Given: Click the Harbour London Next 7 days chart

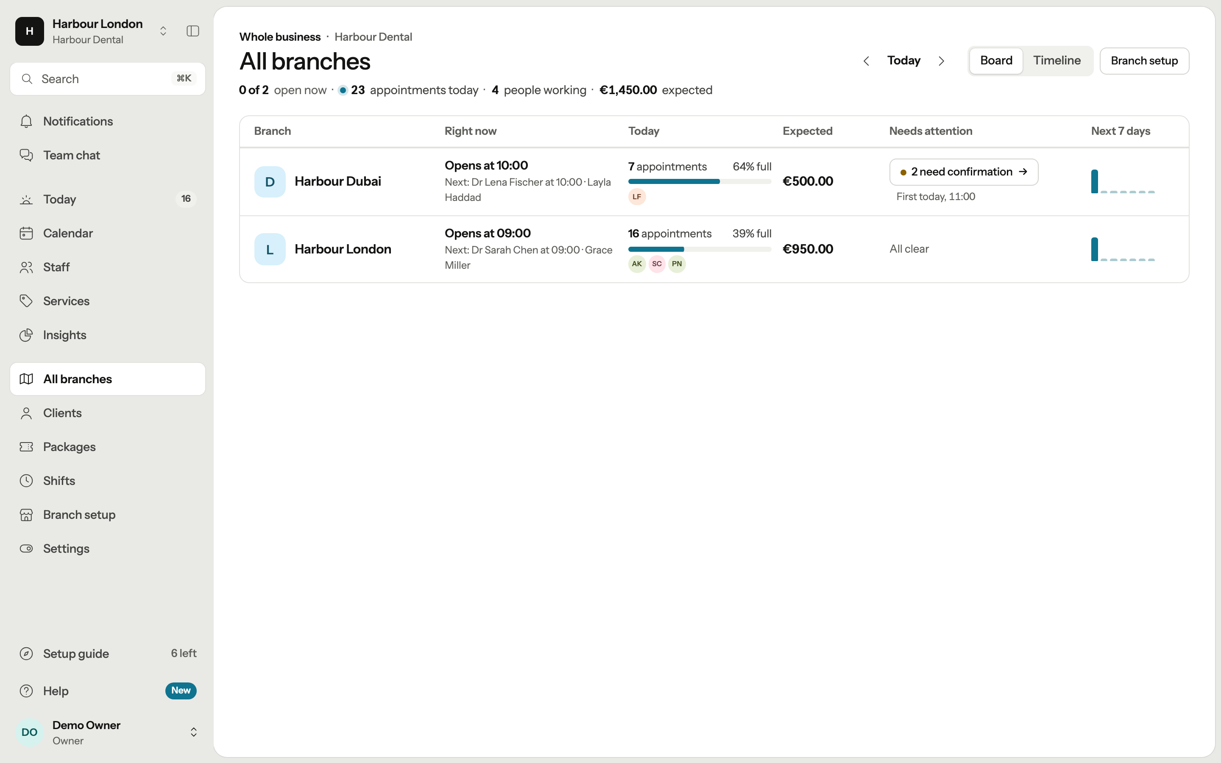Looking at the screenshot, I should click(1123, 249).
